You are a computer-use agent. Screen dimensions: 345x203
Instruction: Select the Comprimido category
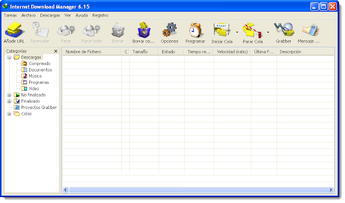coord(36,63)
